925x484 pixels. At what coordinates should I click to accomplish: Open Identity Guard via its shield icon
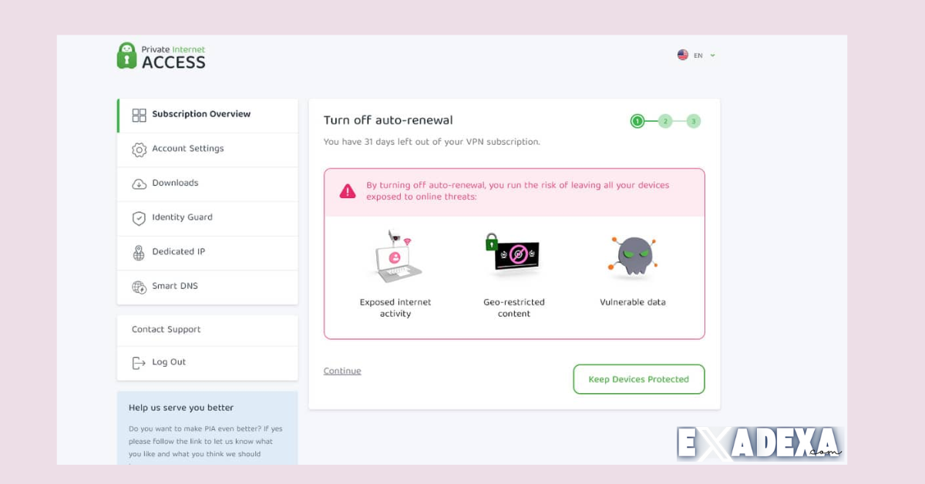click(x=138, y=218)
